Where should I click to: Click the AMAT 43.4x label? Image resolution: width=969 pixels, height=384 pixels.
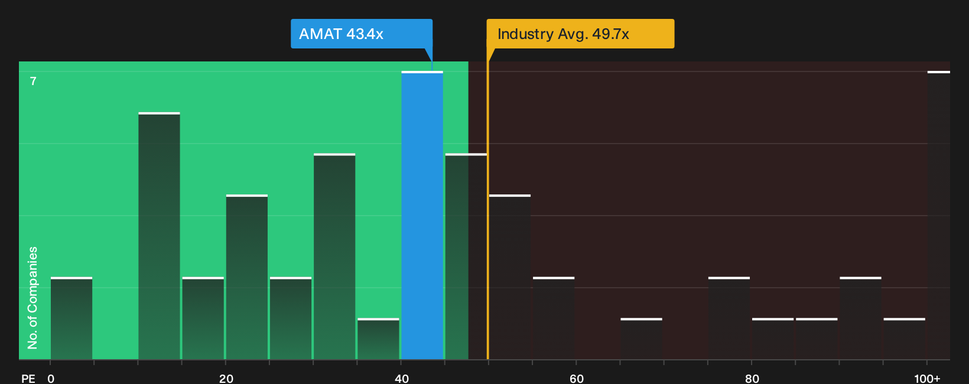click(x=362, y=34)
